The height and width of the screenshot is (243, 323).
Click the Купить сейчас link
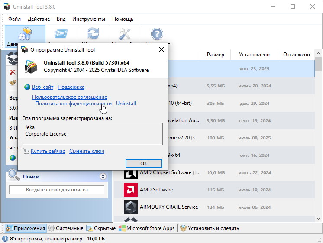coord(48,151)
